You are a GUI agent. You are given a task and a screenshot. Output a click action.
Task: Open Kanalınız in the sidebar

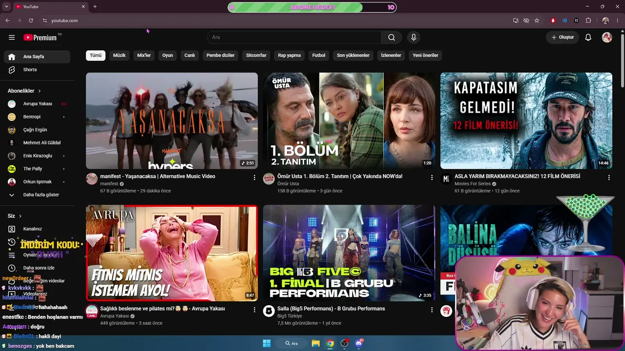click(37, 229)
